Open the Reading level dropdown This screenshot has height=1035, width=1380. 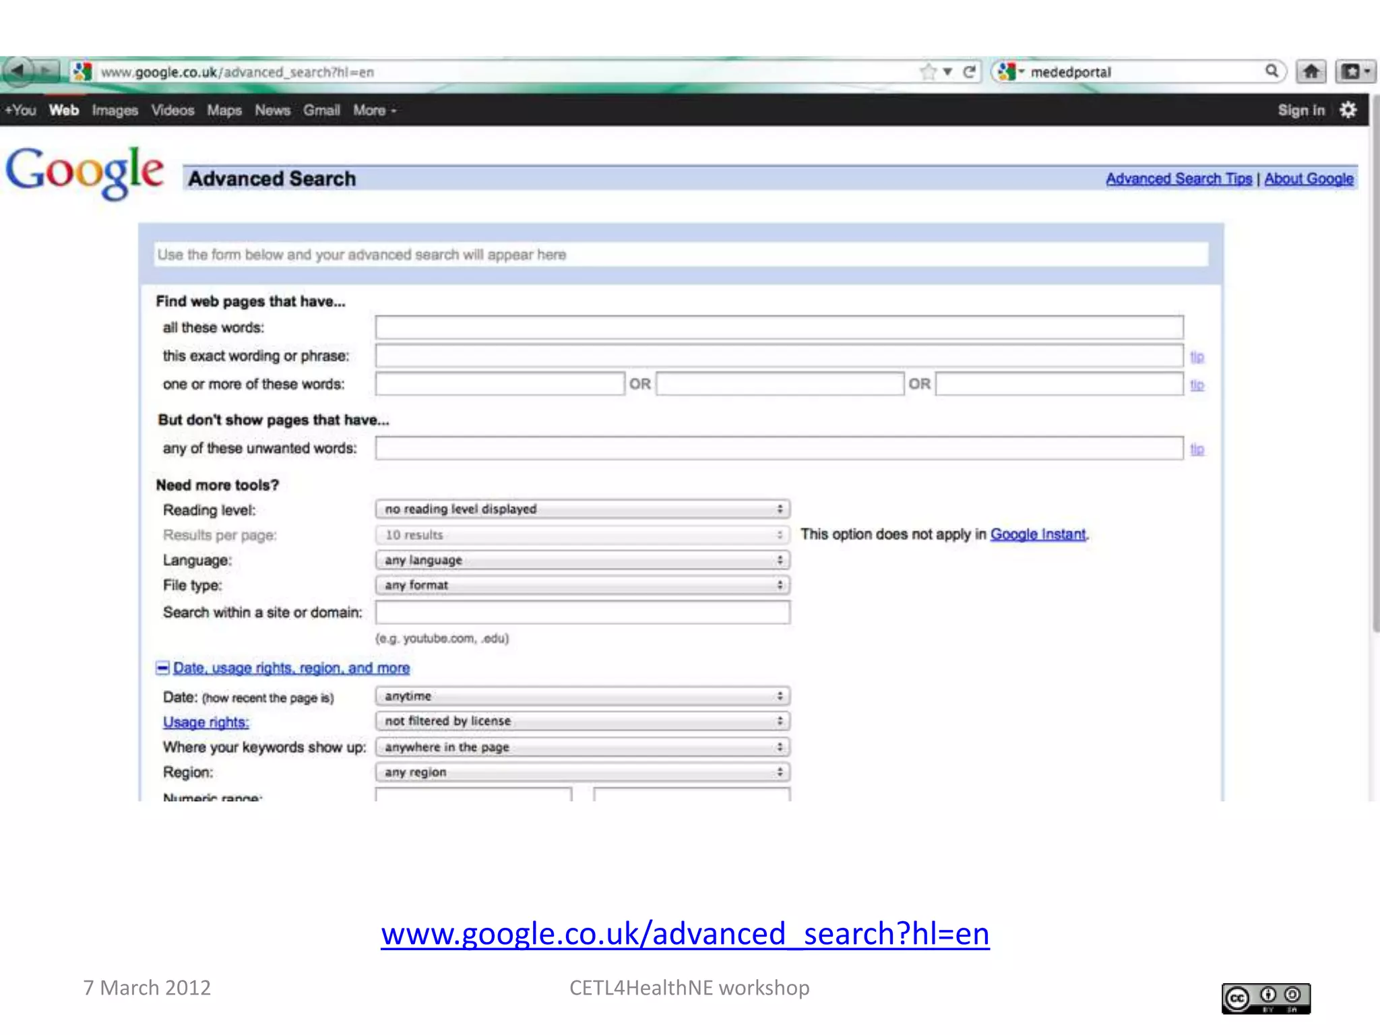click(583, 509)
